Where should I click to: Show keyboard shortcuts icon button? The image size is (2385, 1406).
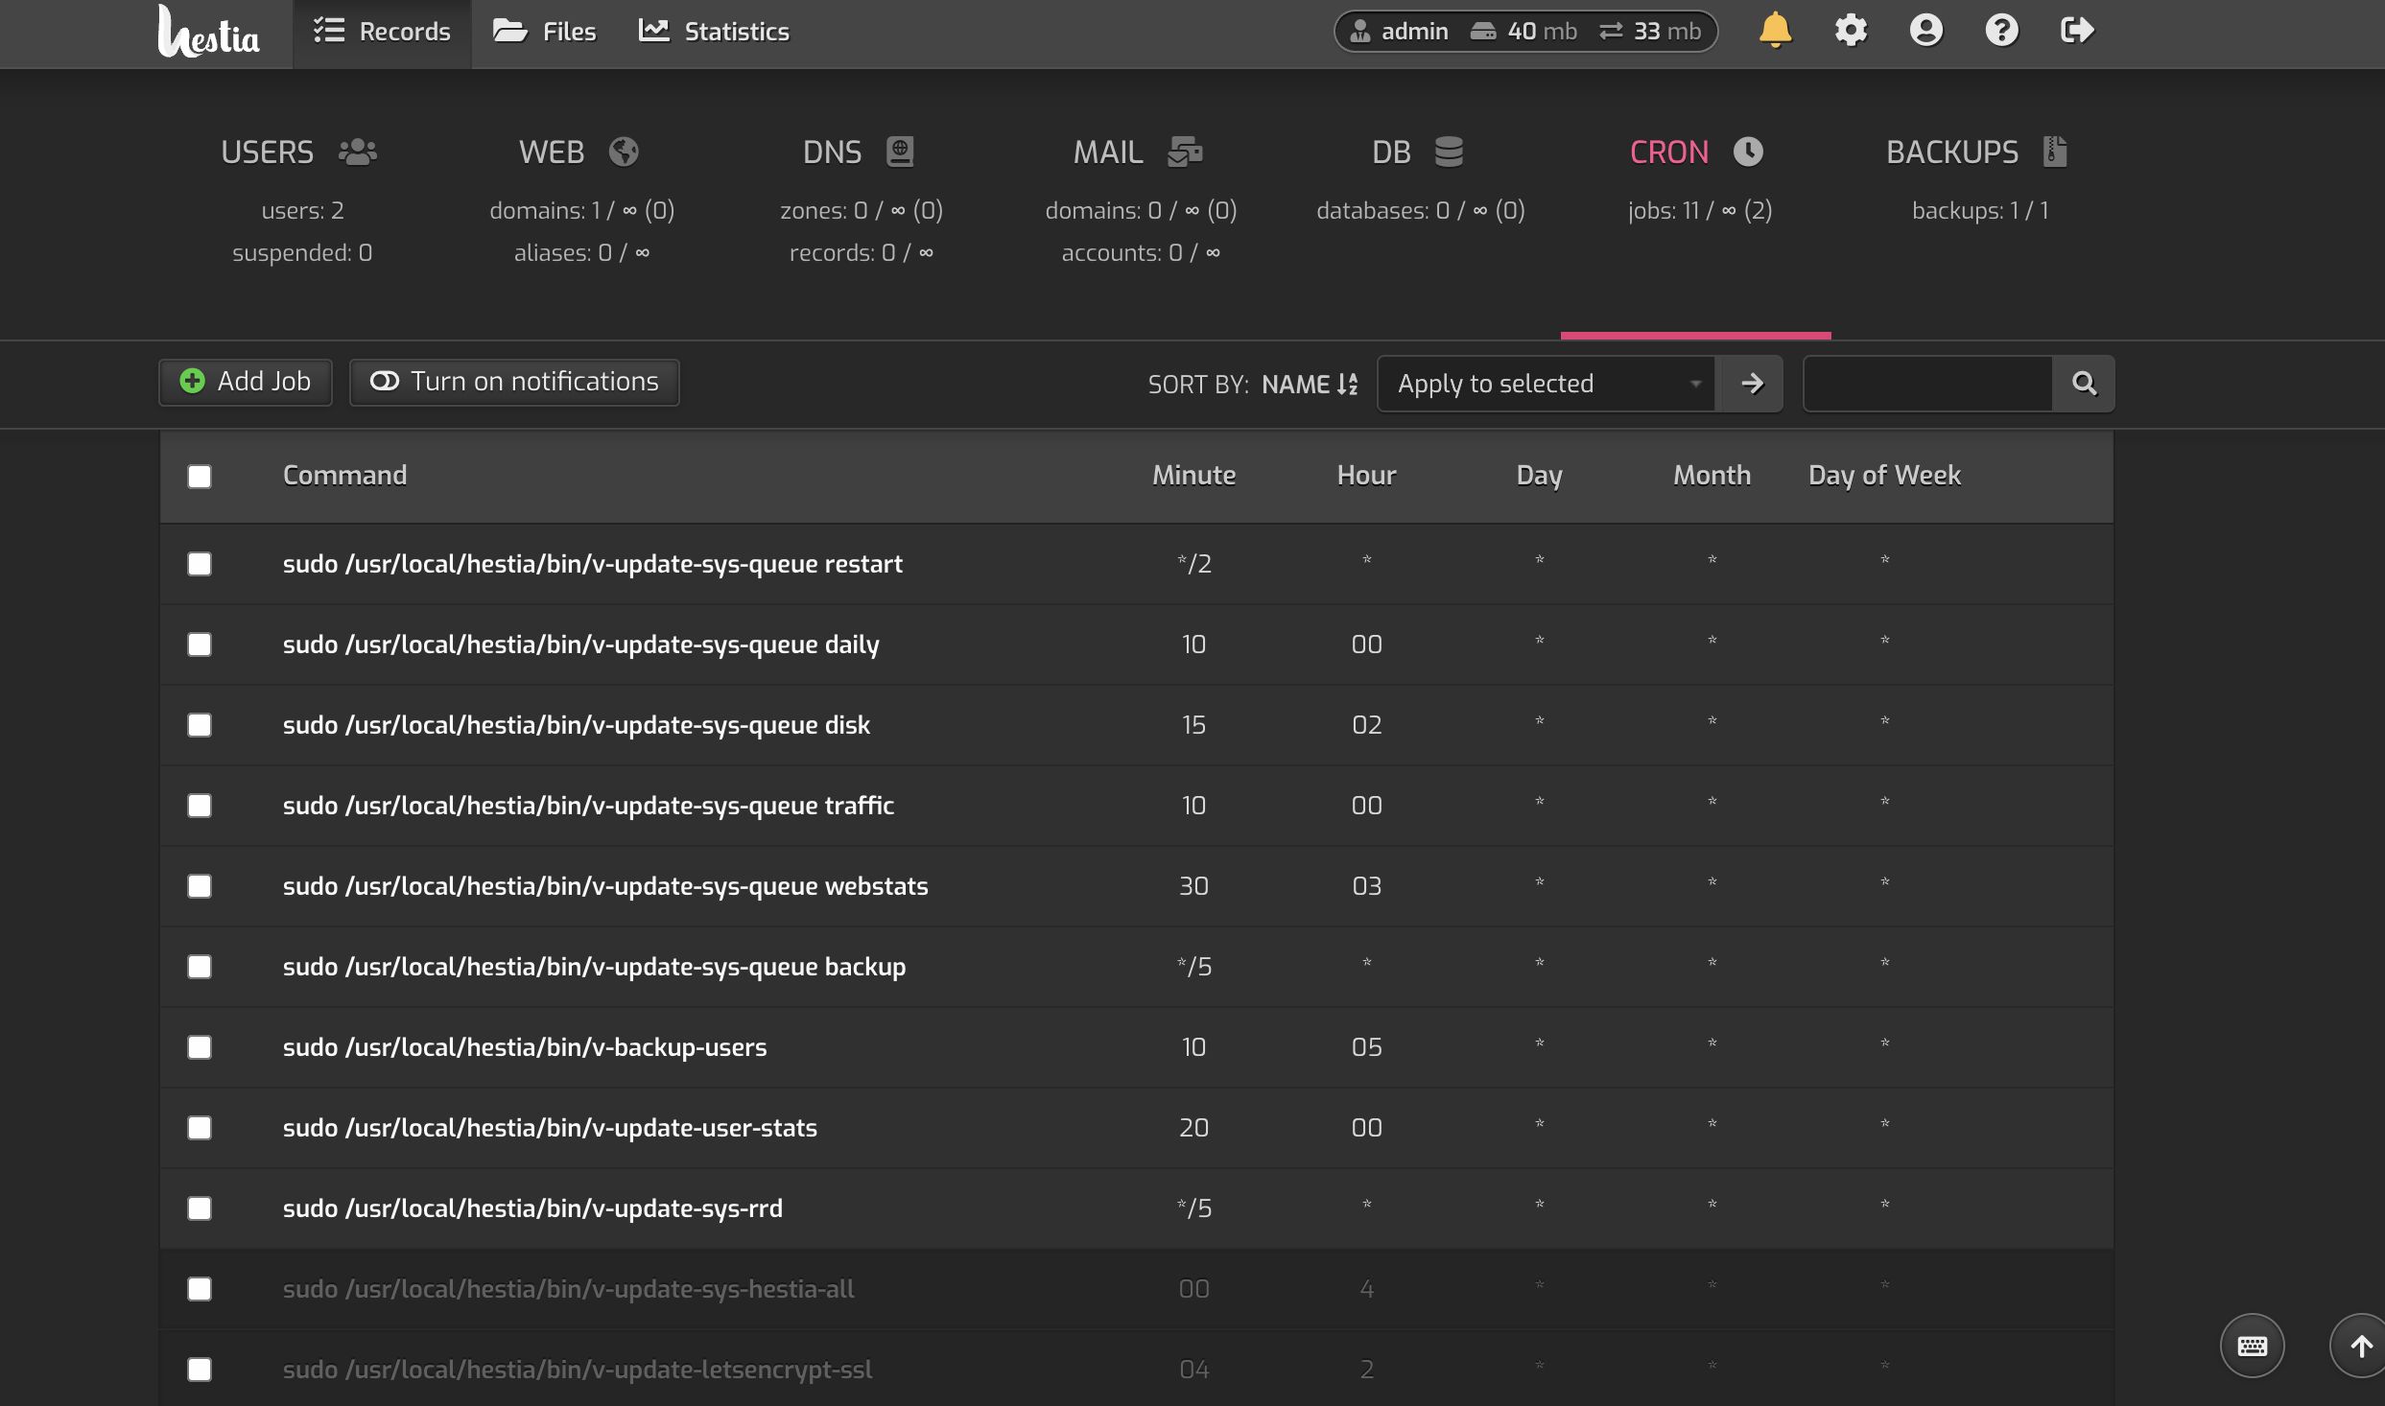point(2252,1346)
